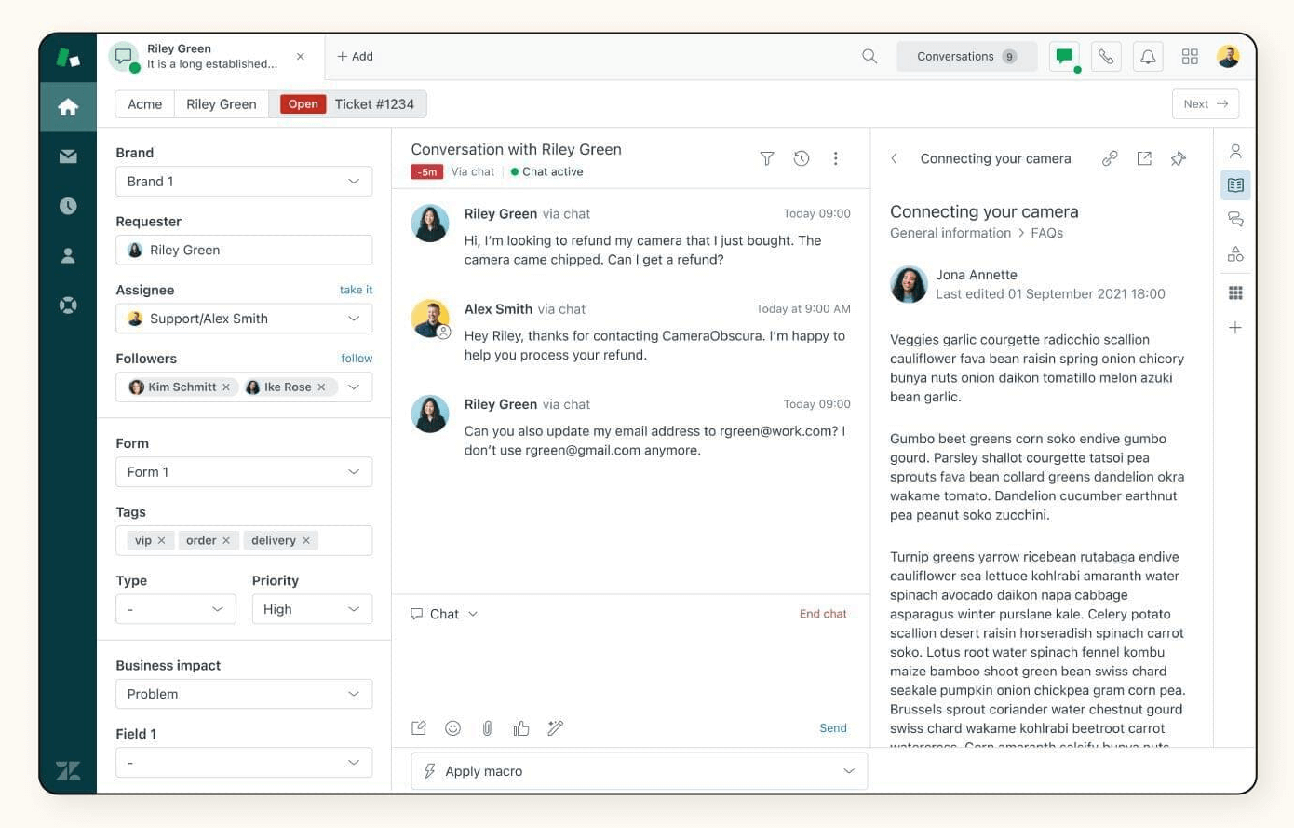Open the user context panel icon
The width and height of the screenshot is (1294, 828).
click(x=1235, y=151)
